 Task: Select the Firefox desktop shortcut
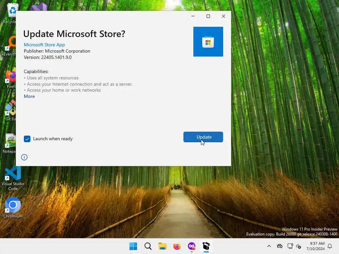(x=10, y=79)
